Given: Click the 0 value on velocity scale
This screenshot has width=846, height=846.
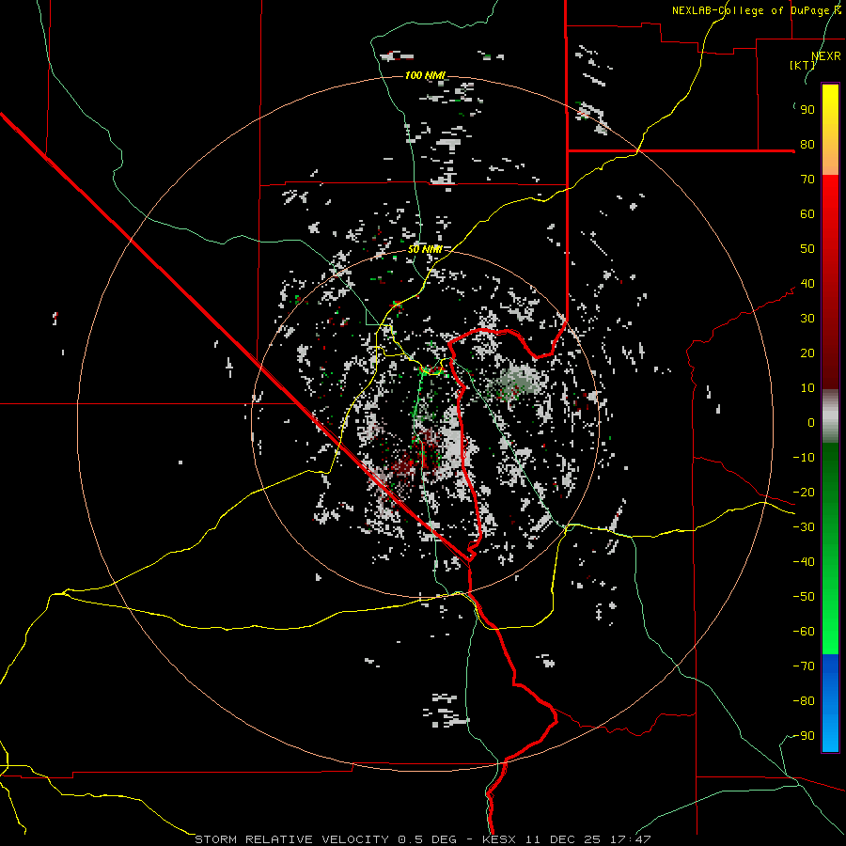Looking at the screenshot, I should 811,423.
